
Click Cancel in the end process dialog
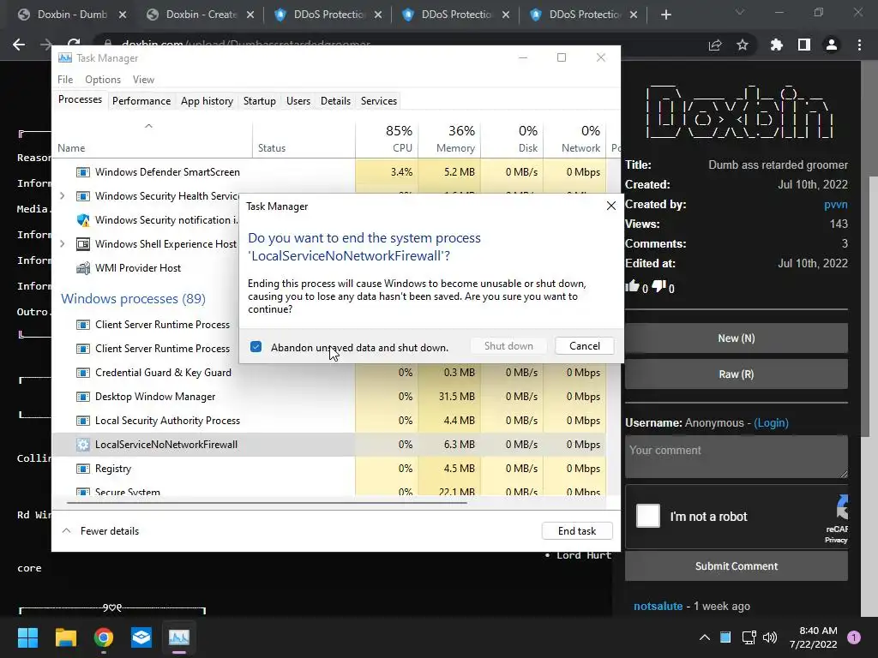pyautogui.click(x=584, y=346)
